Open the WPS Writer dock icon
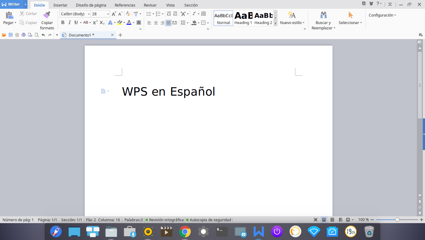425x240 pixels. [x=258, y=232]
